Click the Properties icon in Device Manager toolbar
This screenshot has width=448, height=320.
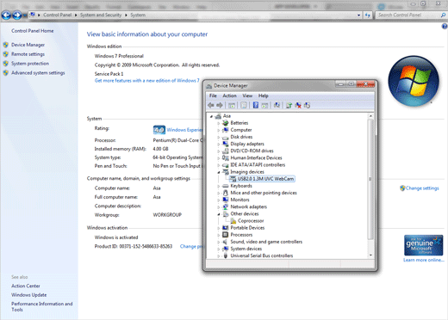(x=244, y=105)
